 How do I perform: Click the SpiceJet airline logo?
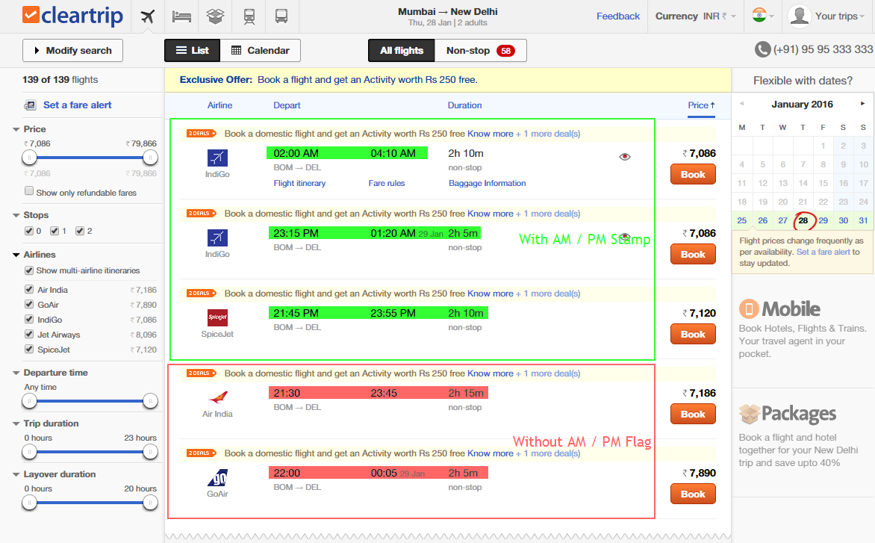218,317
